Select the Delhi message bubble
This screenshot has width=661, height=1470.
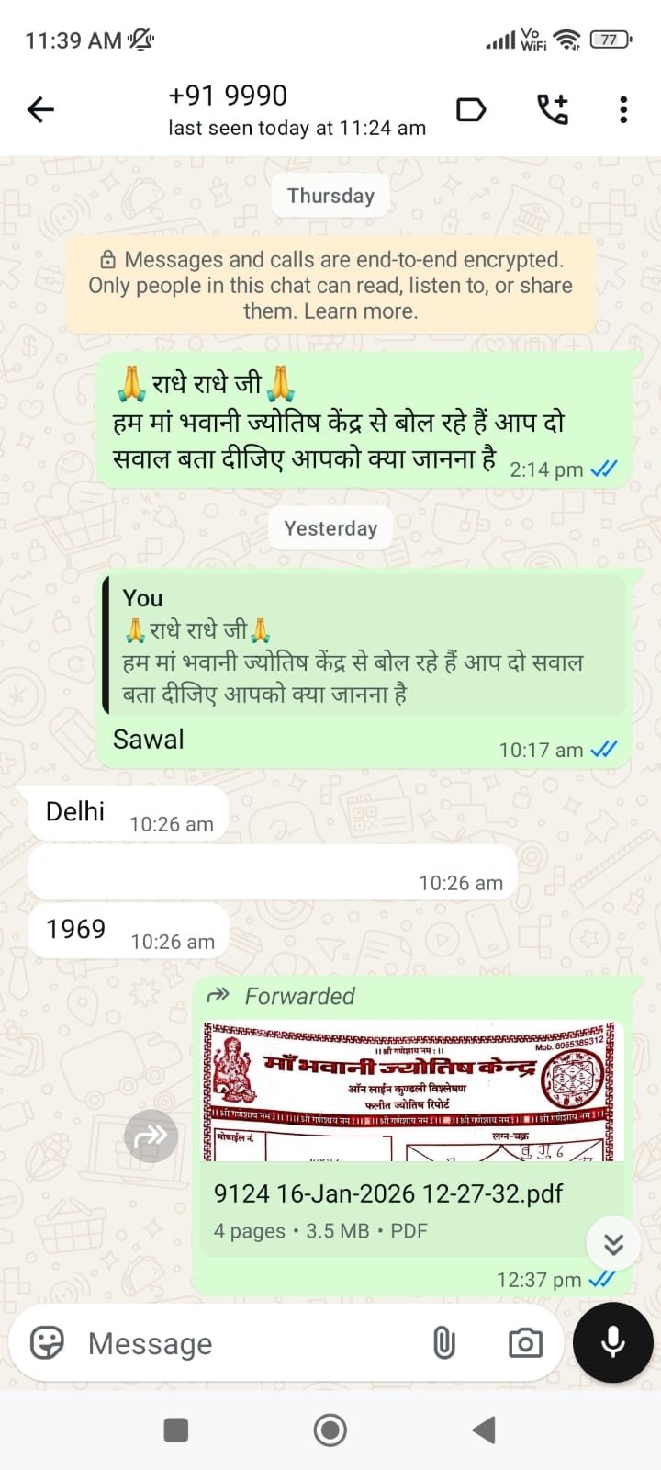click(x=129, y=812)
